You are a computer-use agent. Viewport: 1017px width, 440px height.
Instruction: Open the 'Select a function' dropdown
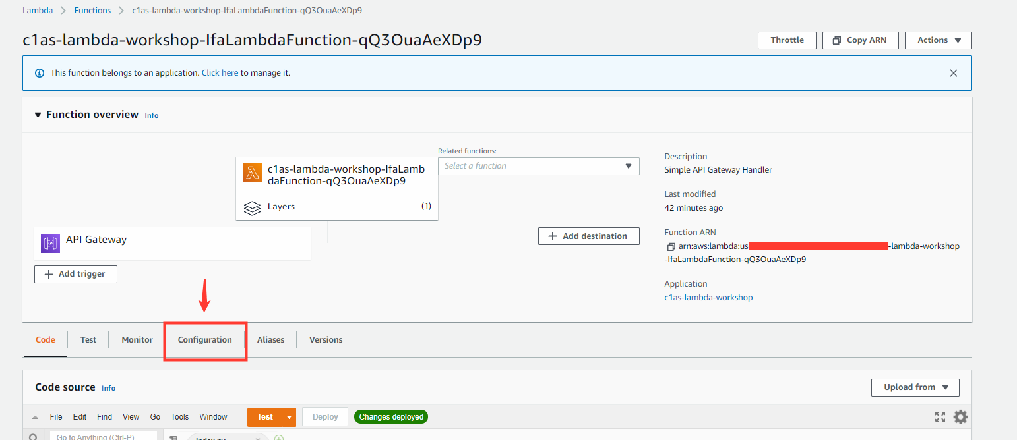(x=538, y=166)
